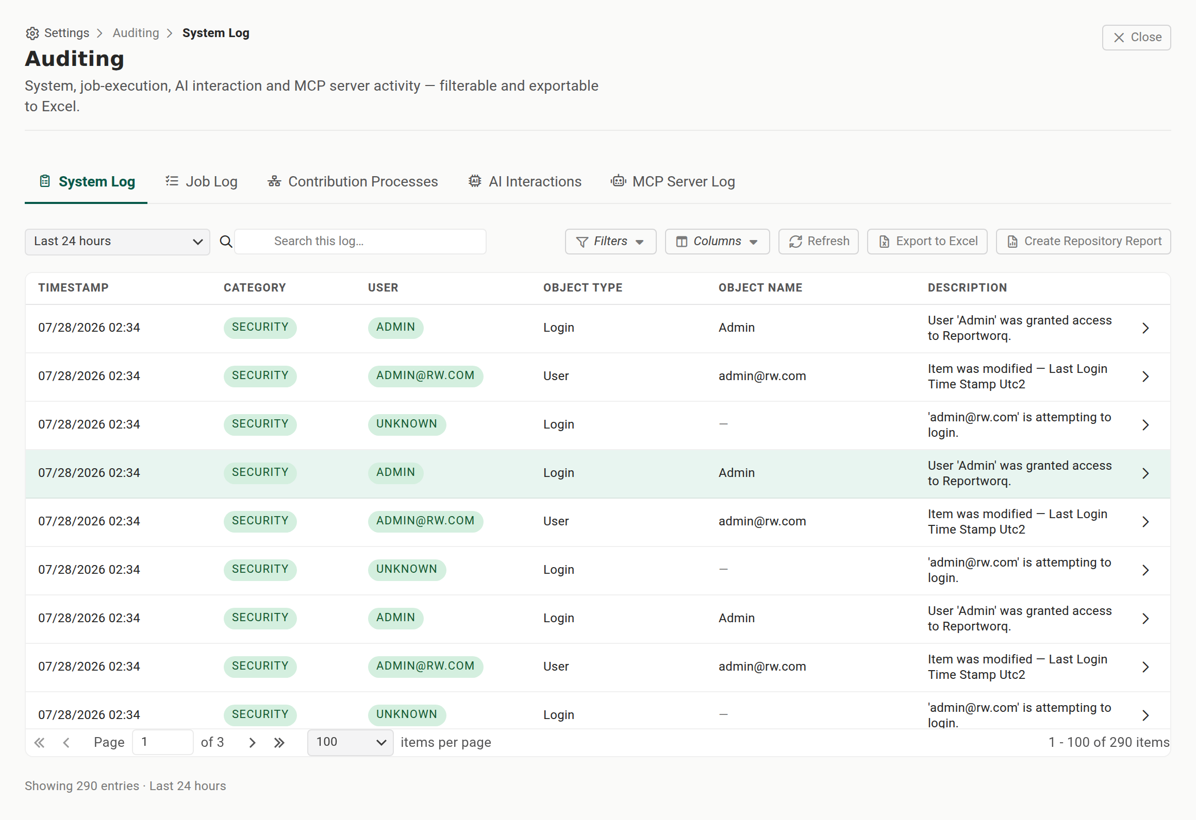
Task: Sort by the DESCRIPTION column header
Action: (968, 288)
